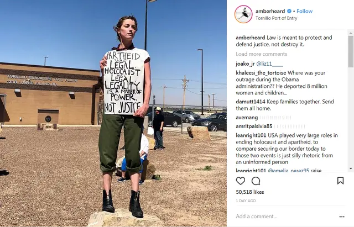Open header username link beside Follow

(270, 11)
